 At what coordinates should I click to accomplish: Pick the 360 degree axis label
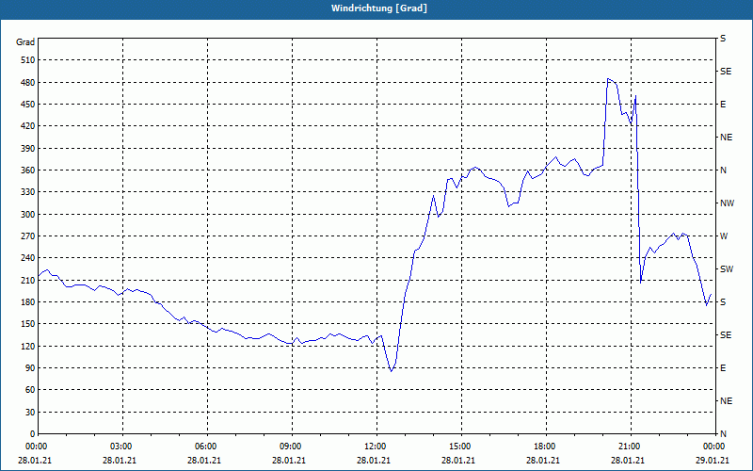pyautogui.click(x=28, y=171)
